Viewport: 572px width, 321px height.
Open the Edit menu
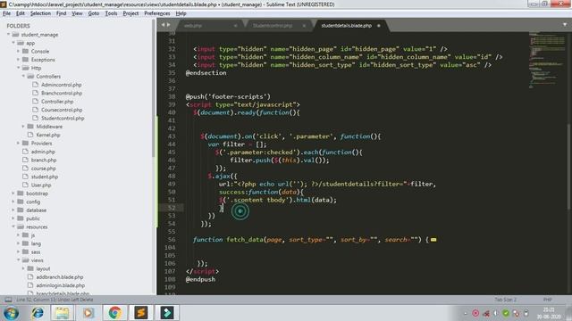(20, 13)
